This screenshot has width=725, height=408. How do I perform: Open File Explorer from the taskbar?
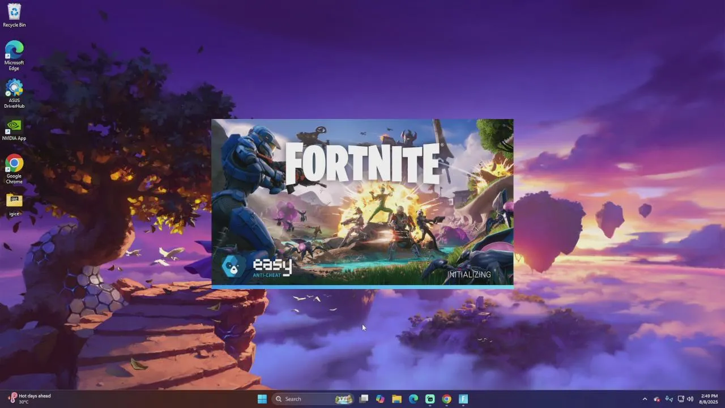coord(396,399)
